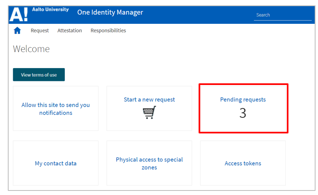Focus the Search field in header

tap(282, 15)
